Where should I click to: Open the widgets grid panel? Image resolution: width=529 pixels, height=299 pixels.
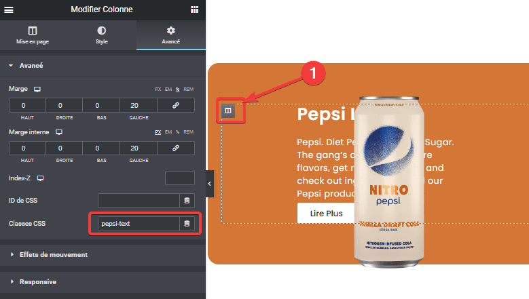(x=194, y=9)
